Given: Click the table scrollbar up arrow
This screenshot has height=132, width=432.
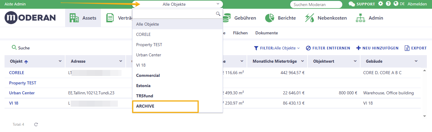Looking at the screenshot, I should 424,70.
